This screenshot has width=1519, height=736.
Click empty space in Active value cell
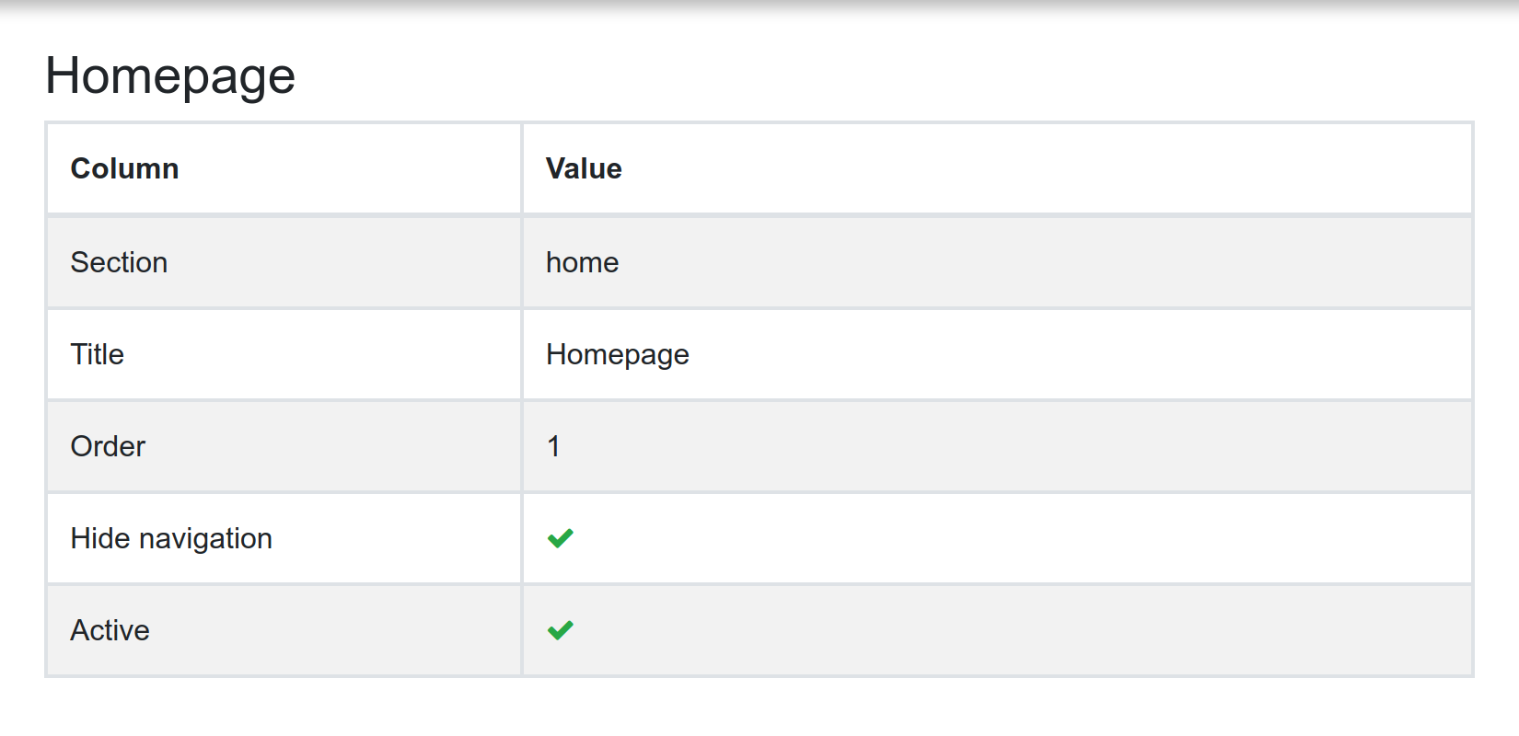[x=1022, y=630]
